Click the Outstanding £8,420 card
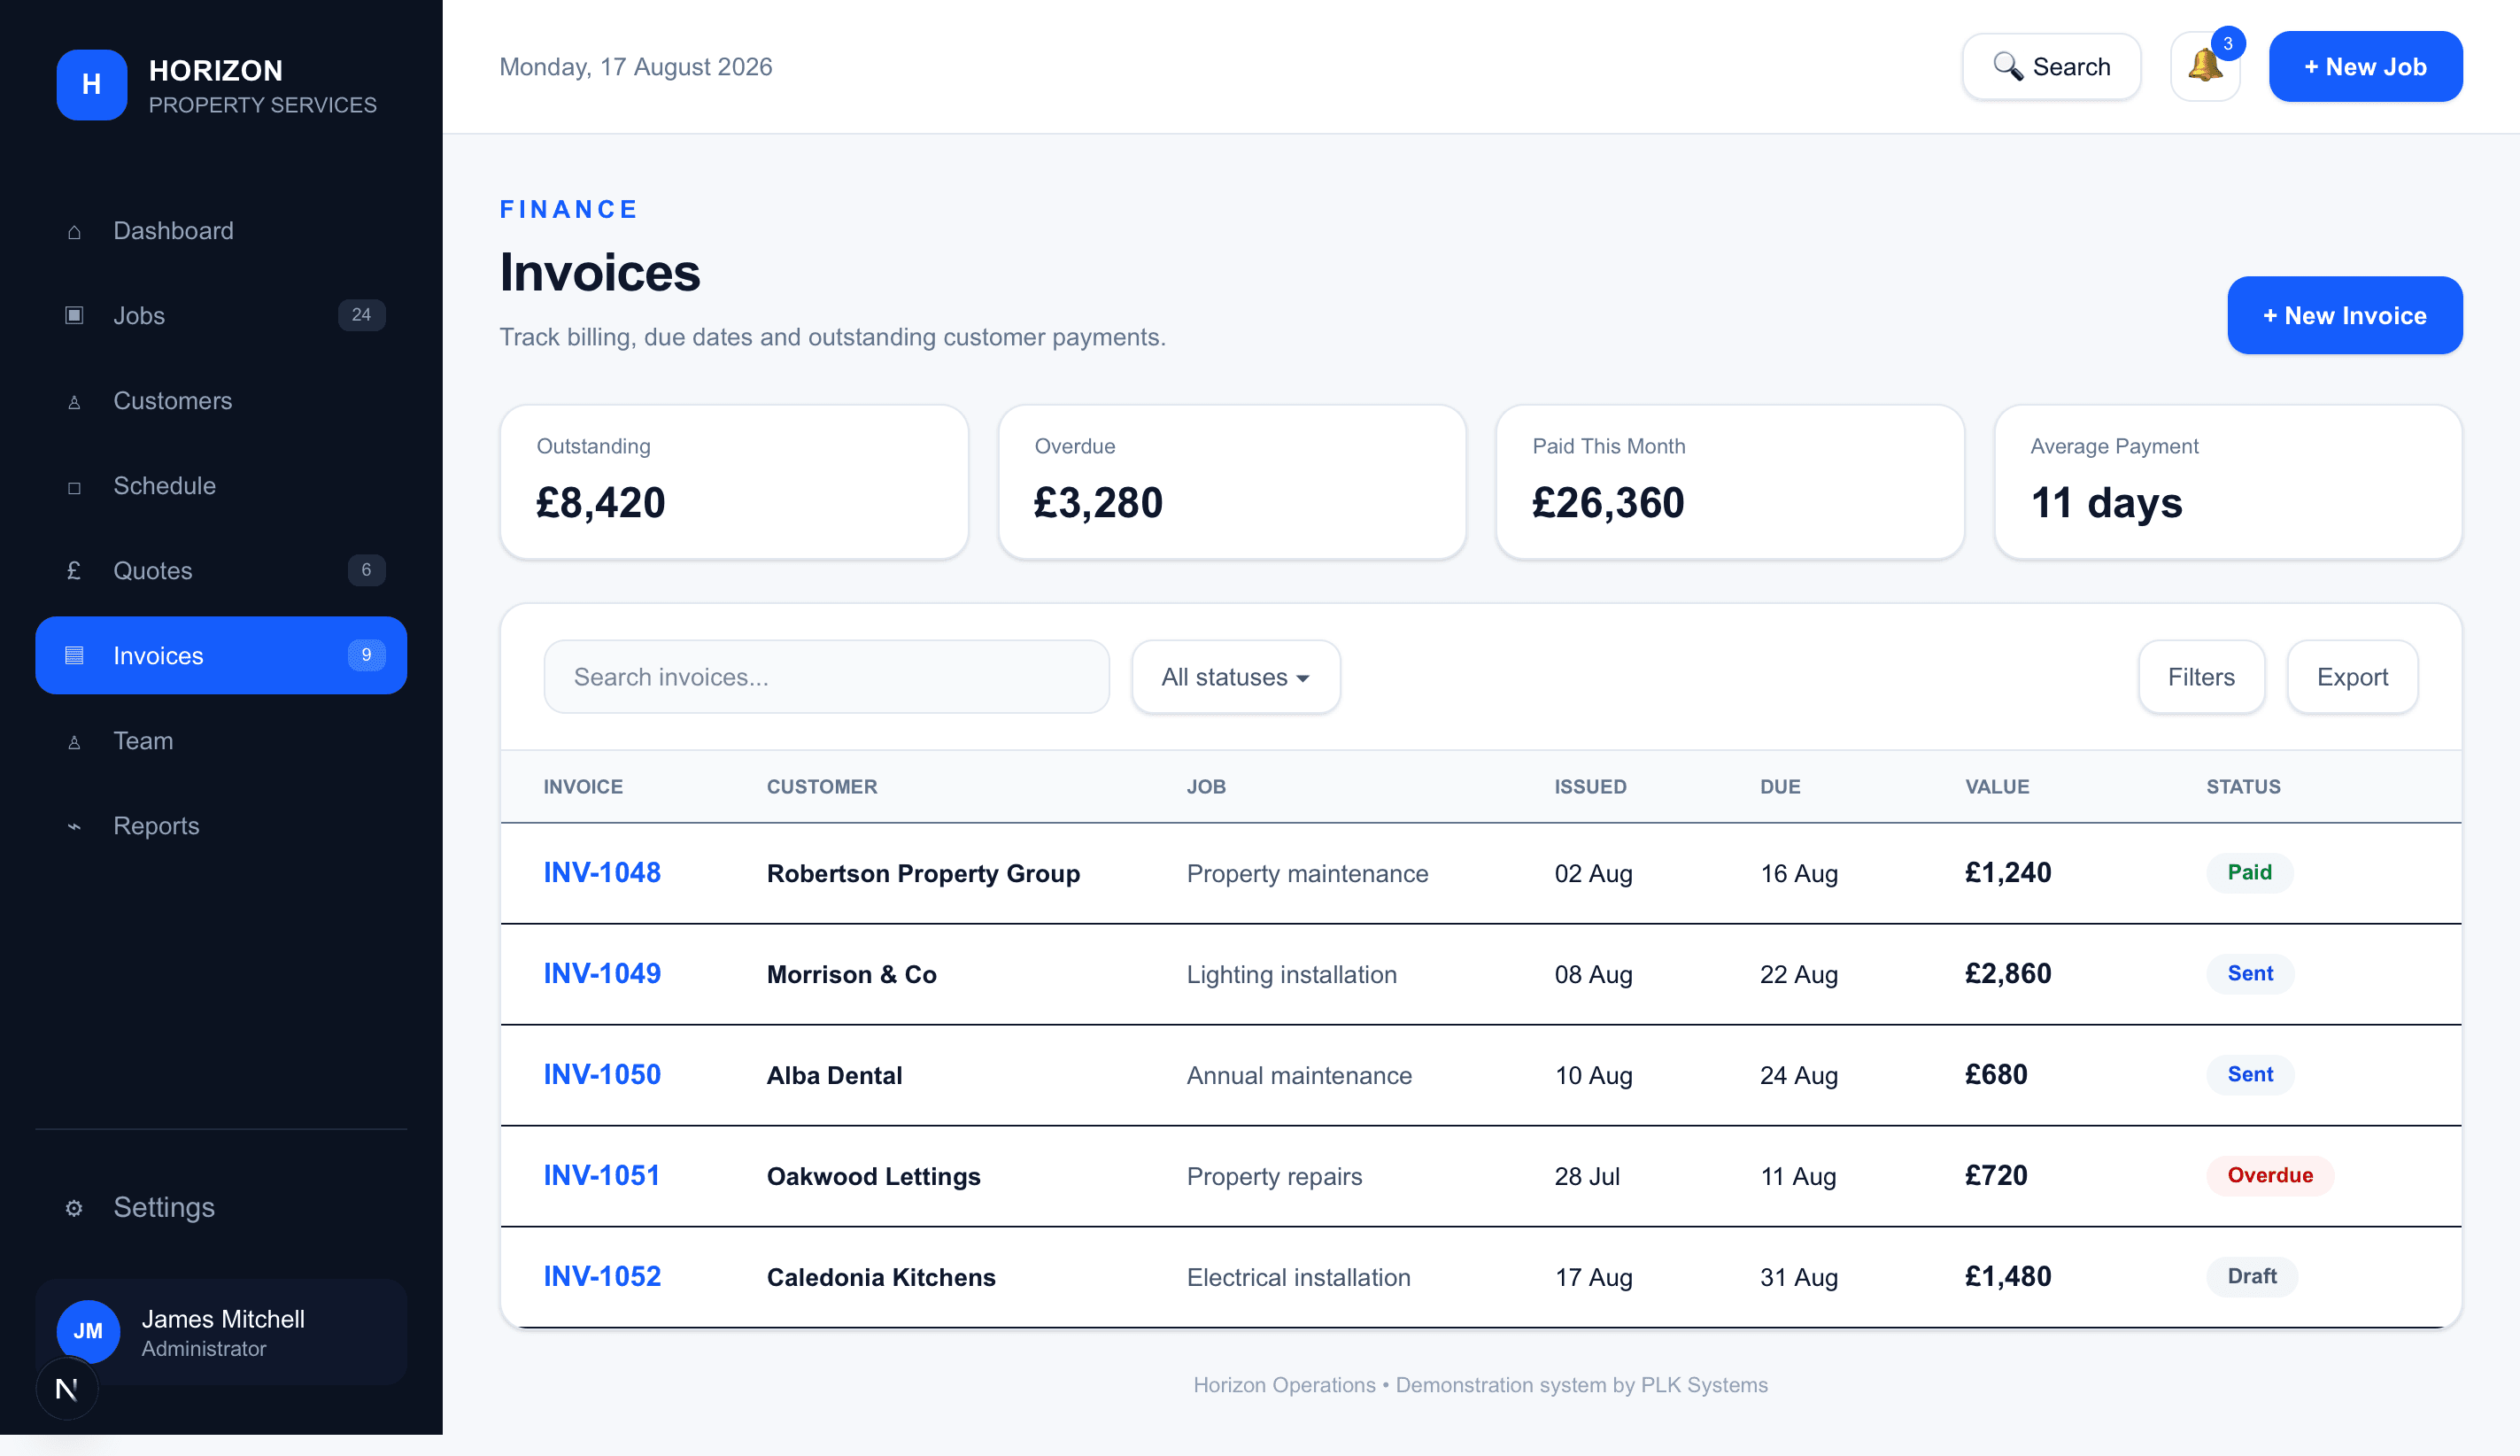 point(734,482)
